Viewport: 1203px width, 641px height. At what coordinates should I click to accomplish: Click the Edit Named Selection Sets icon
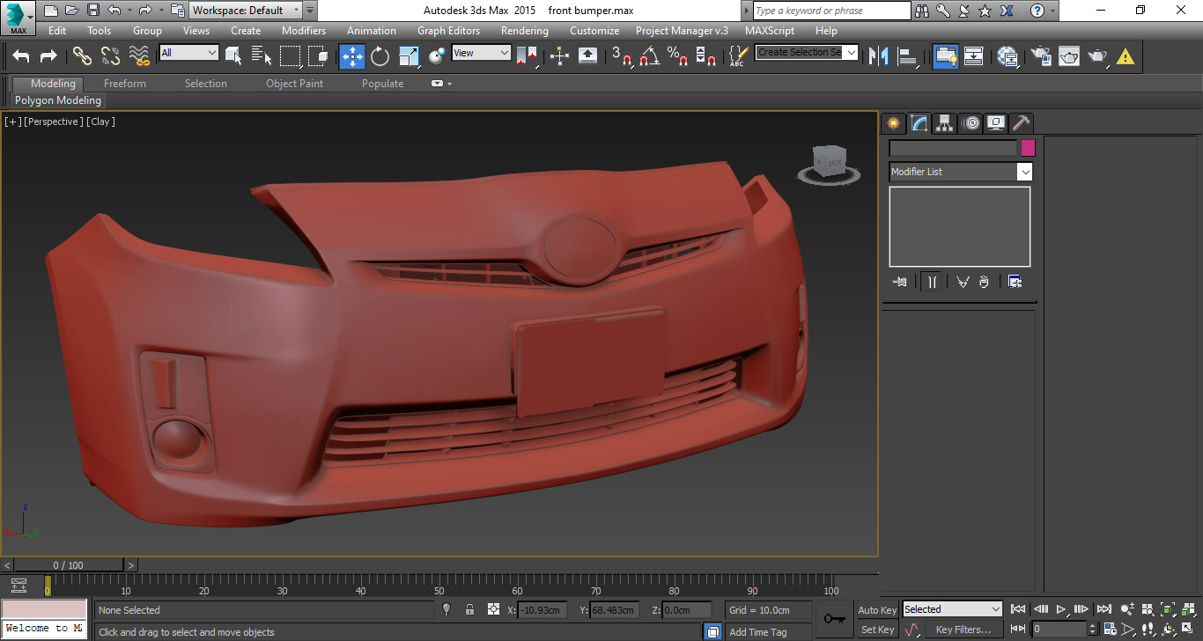coord(737,56)
